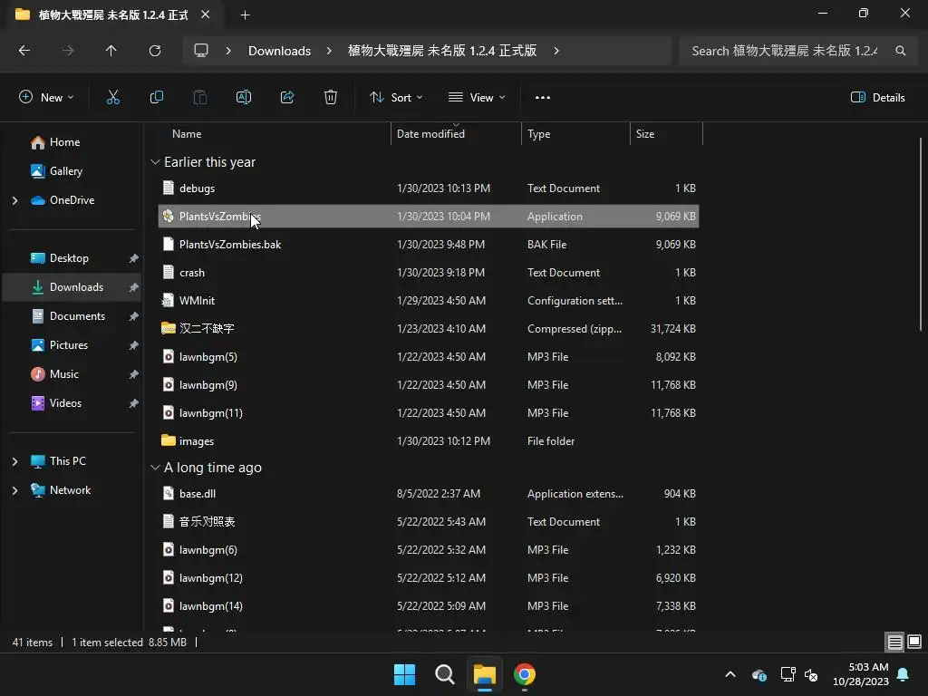Screen dimensions: 928x696
Task: Click the Rename icon
Action: (244, 98)
